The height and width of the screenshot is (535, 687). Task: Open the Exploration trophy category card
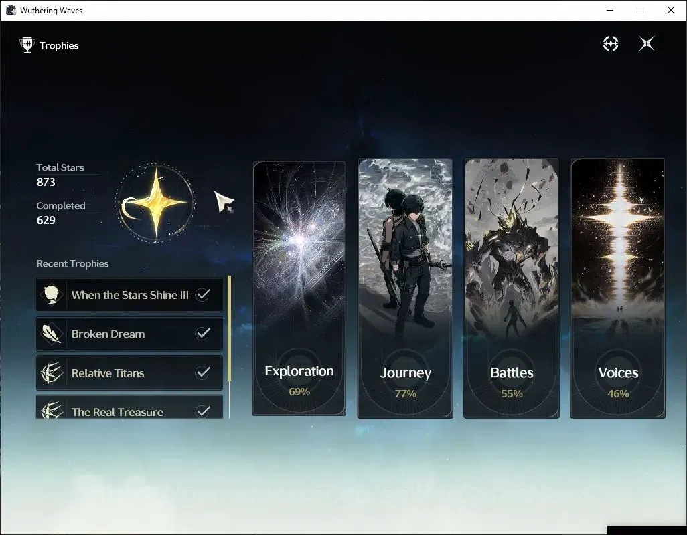[299, 288]
